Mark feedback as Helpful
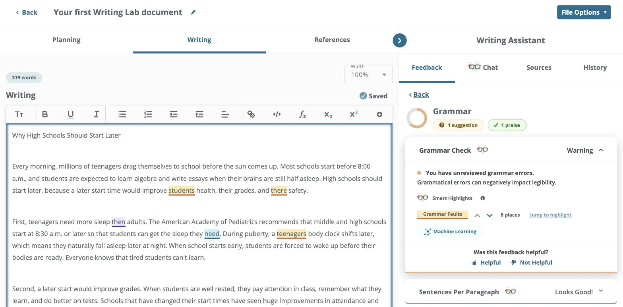Viewport: 623px width, 307px height. tap(486, 263)
